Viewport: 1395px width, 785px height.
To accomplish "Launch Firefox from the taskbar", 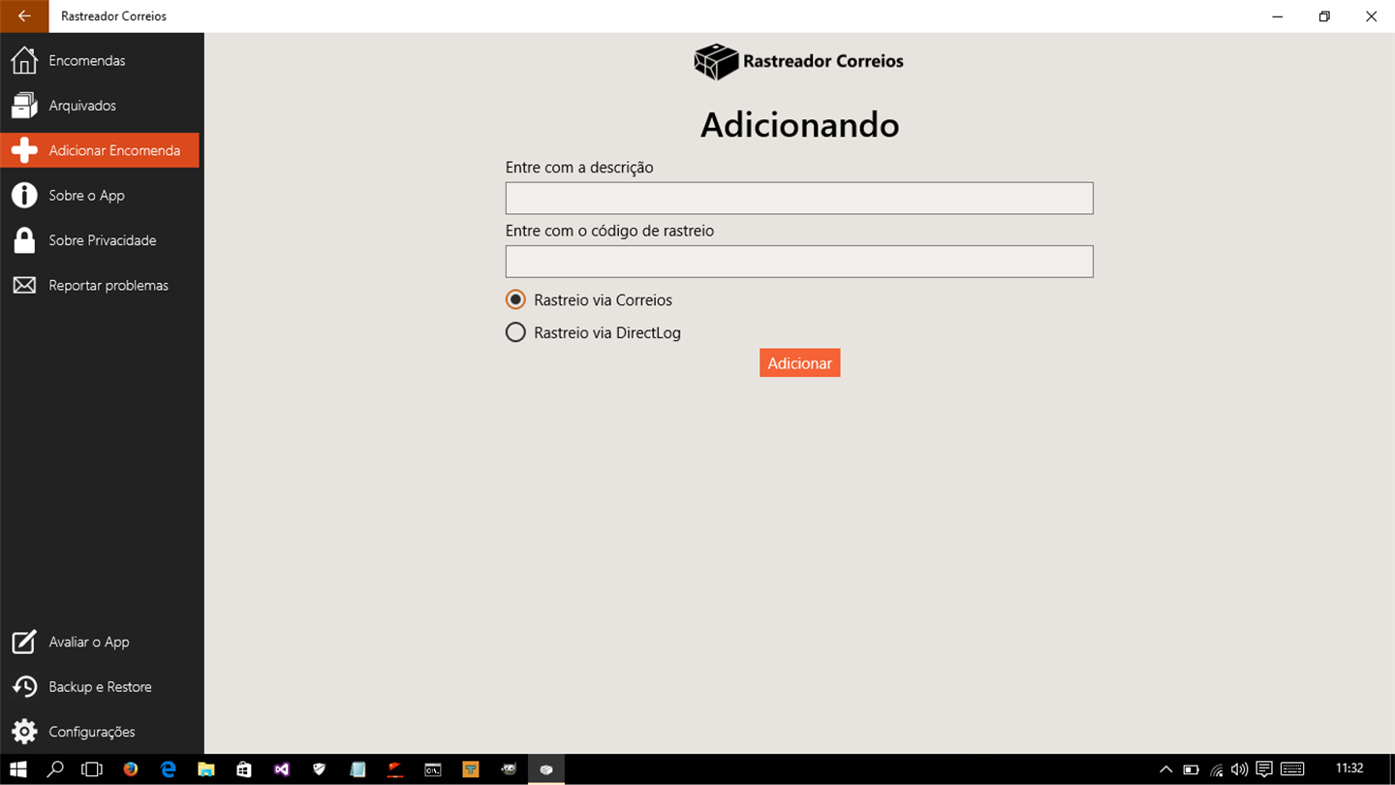I will (x=131, y=769).
